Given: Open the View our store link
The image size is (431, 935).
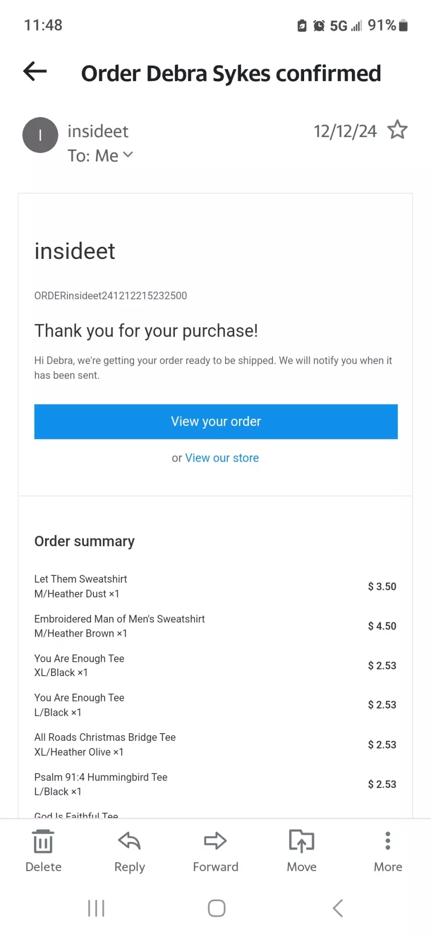Looking at the screenshot, I should (x=222, y=458).
